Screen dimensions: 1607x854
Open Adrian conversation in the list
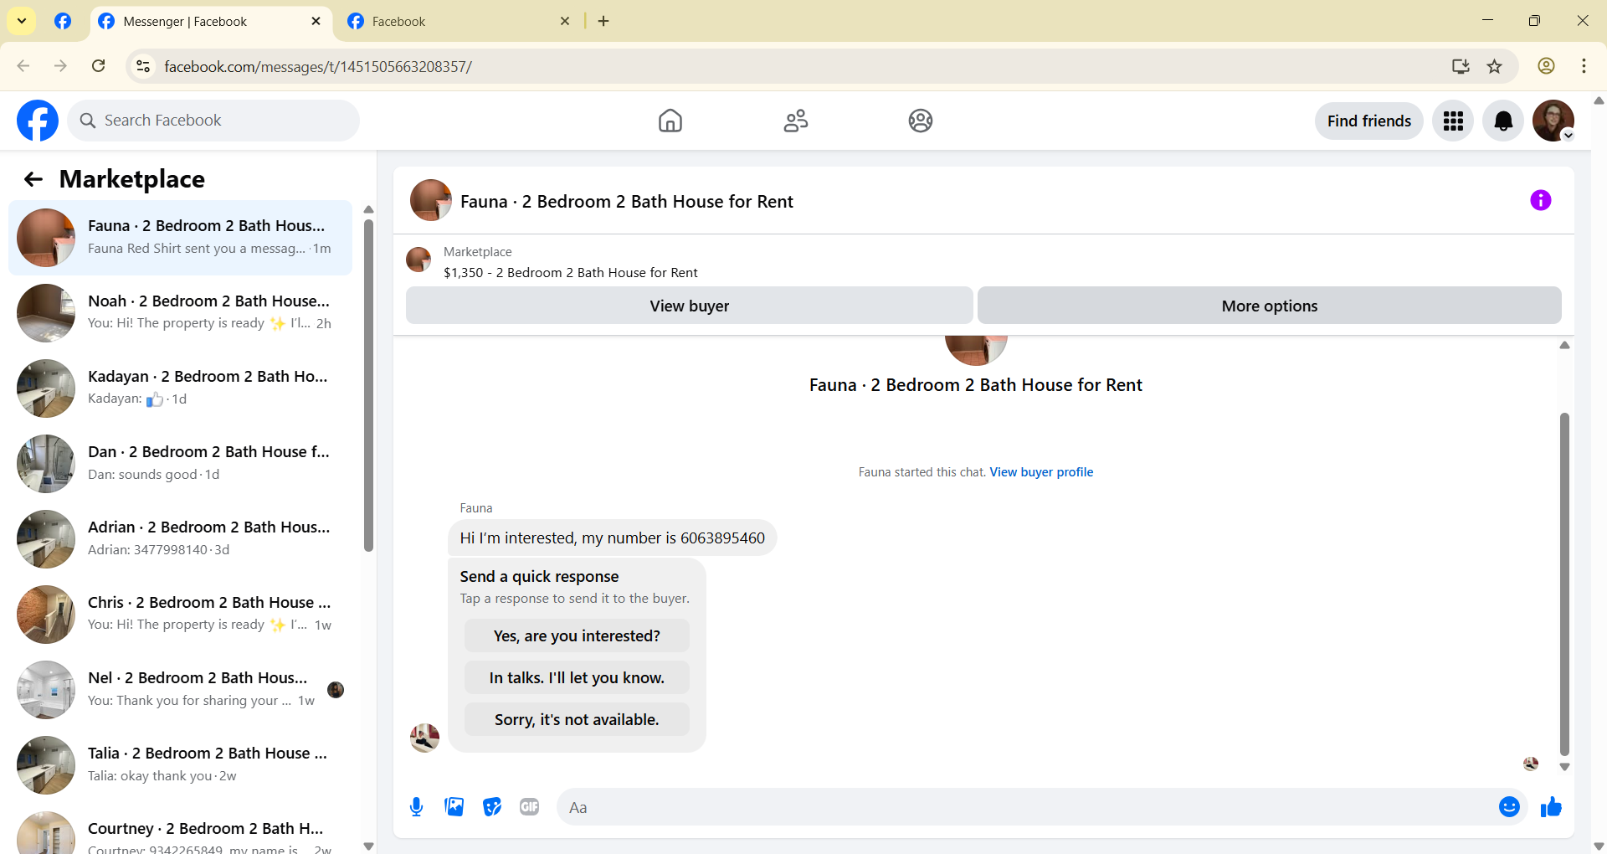click(x=180, y=539)
